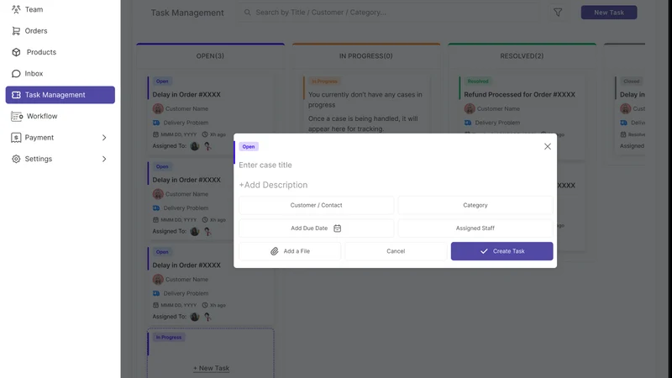Go to Orders in the sidebar

pyautogui.click(x=60, y=31)
